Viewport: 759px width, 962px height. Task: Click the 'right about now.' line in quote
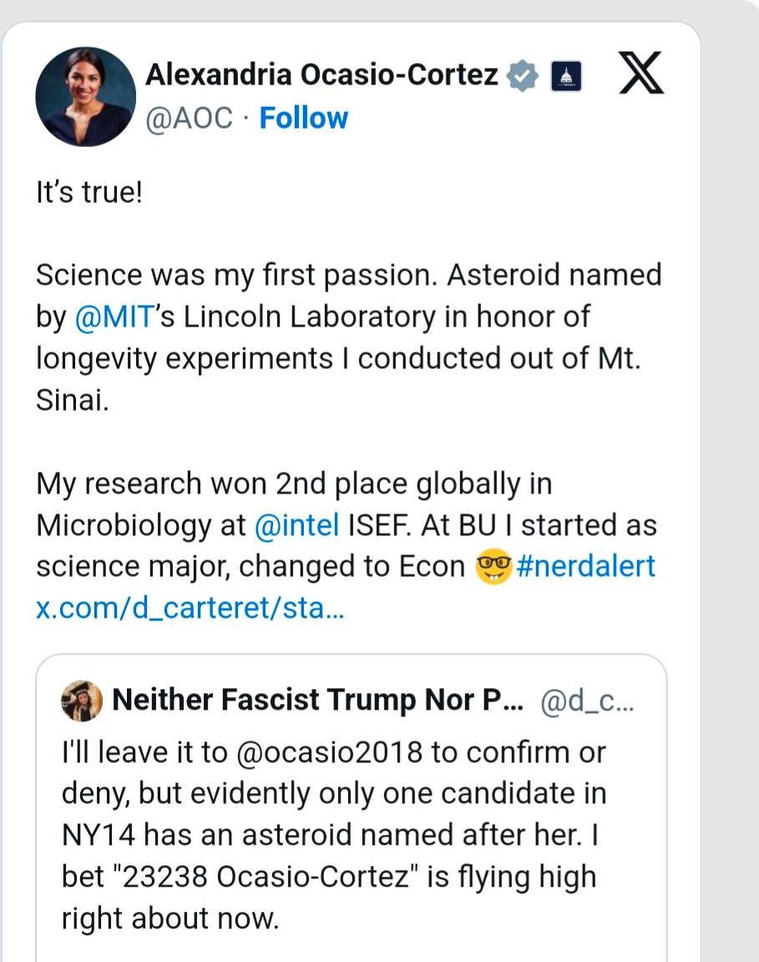coord(170,919)
